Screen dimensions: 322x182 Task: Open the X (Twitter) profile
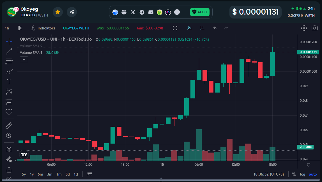click(133, 12)
